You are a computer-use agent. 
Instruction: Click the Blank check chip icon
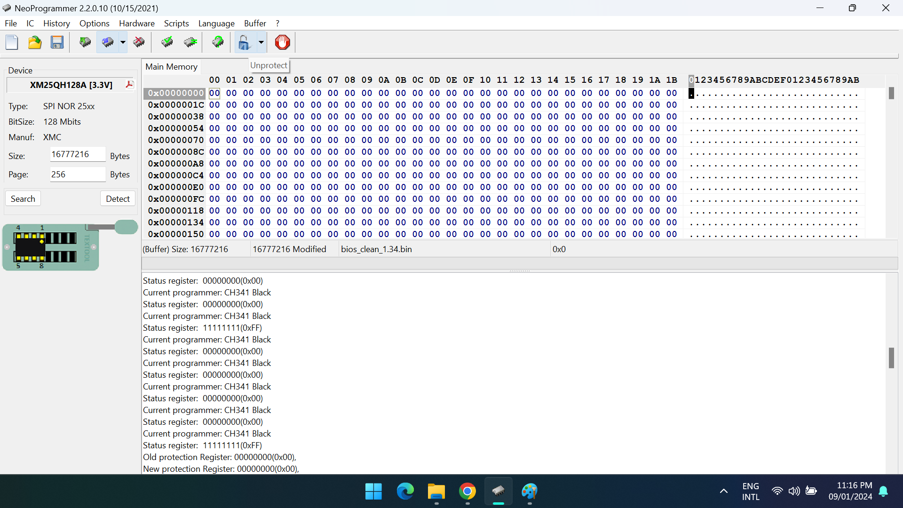pyautogui.click(x=190, y=42)
